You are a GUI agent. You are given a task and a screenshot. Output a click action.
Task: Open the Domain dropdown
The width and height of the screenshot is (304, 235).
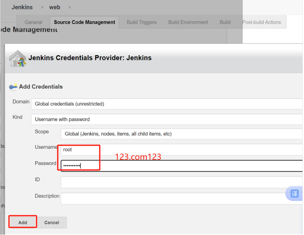(x=167, y=104)
